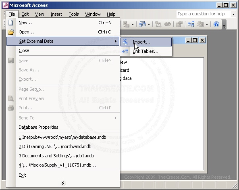Click the OfficeLinks Word icon on toolbar
239x190 pixels.
click(126, 24)
